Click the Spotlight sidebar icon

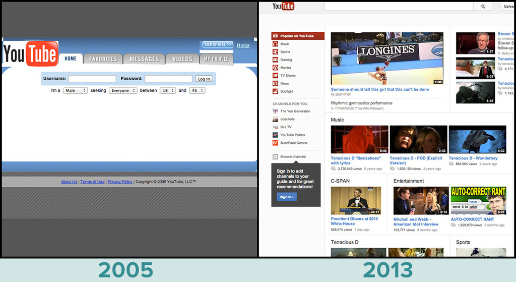tap(276, 91)
